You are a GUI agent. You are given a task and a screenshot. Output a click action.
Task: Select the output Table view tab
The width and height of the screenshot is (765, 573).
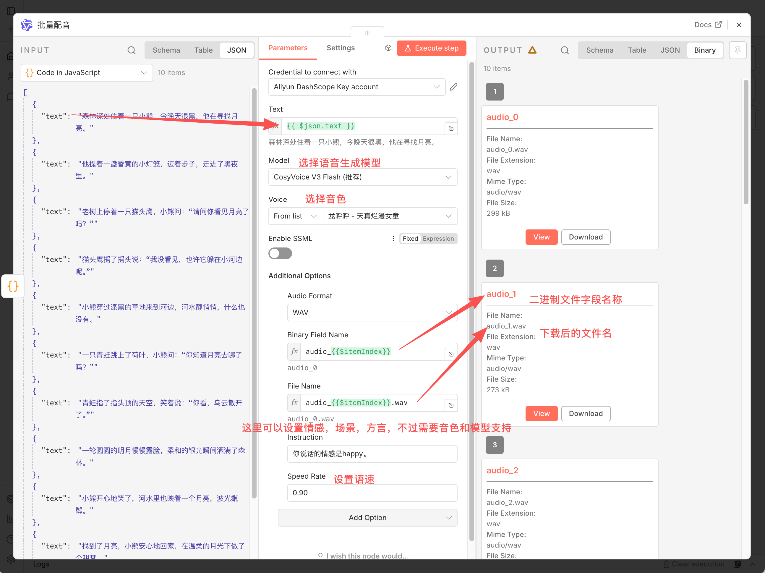coord(637,50)
